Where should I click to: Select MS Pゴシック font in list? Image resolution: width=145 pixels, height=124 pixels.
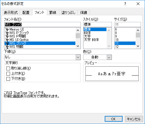[x=40, y=33]
